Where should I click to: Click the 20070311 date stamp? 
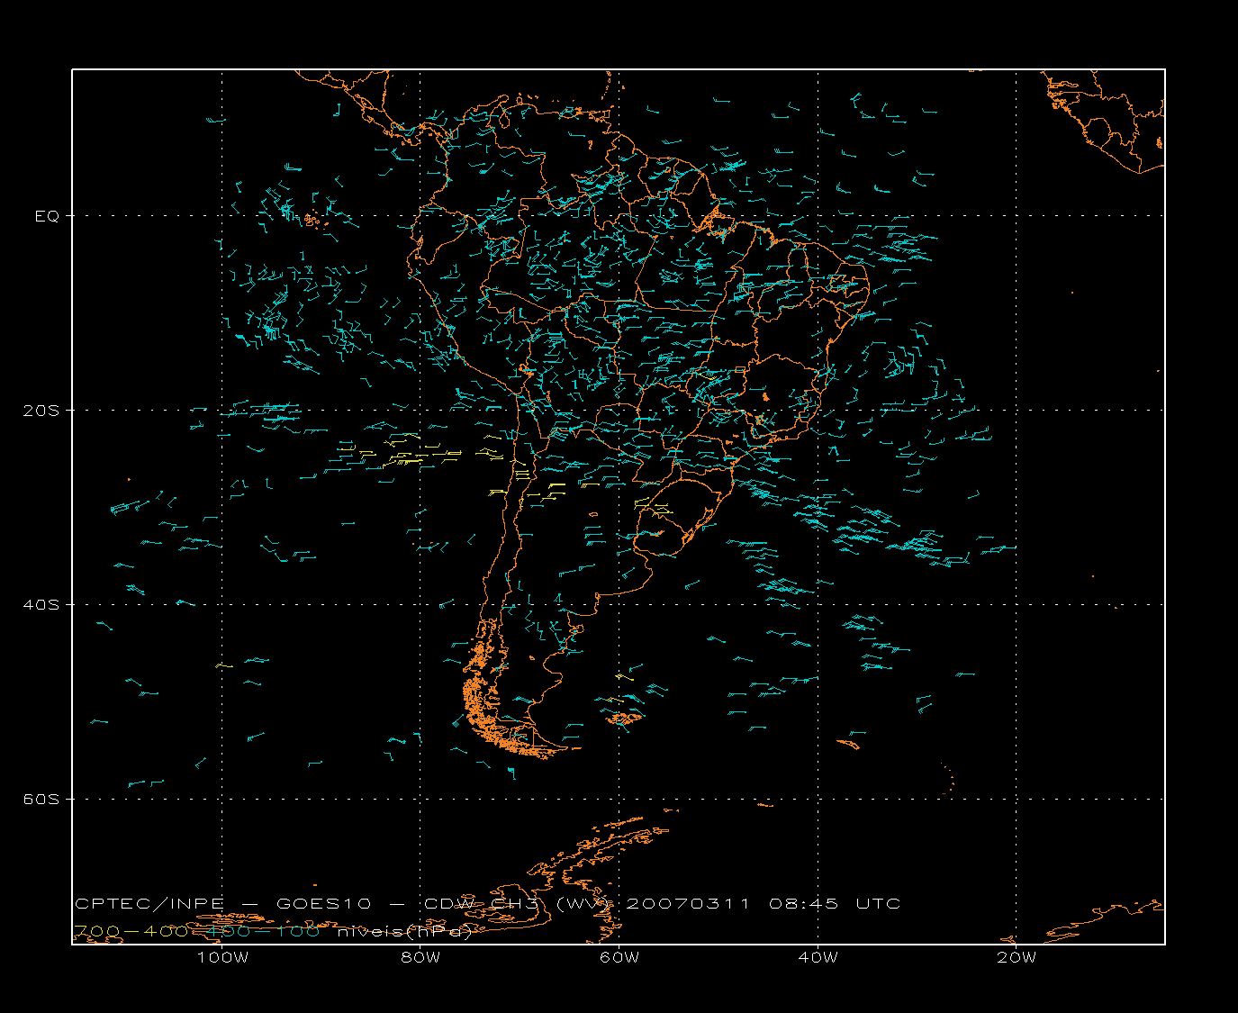pos(688,904)
